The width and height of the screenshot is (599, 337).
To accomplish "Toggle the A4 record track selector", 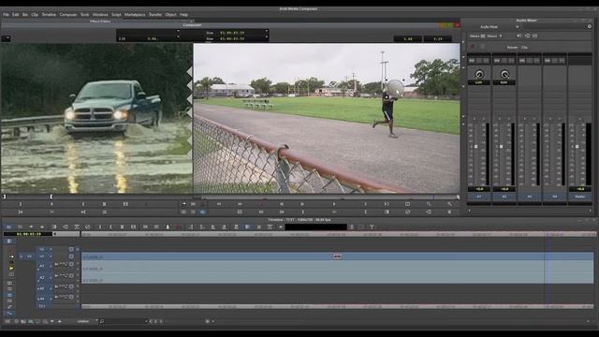I will [41, 299].
